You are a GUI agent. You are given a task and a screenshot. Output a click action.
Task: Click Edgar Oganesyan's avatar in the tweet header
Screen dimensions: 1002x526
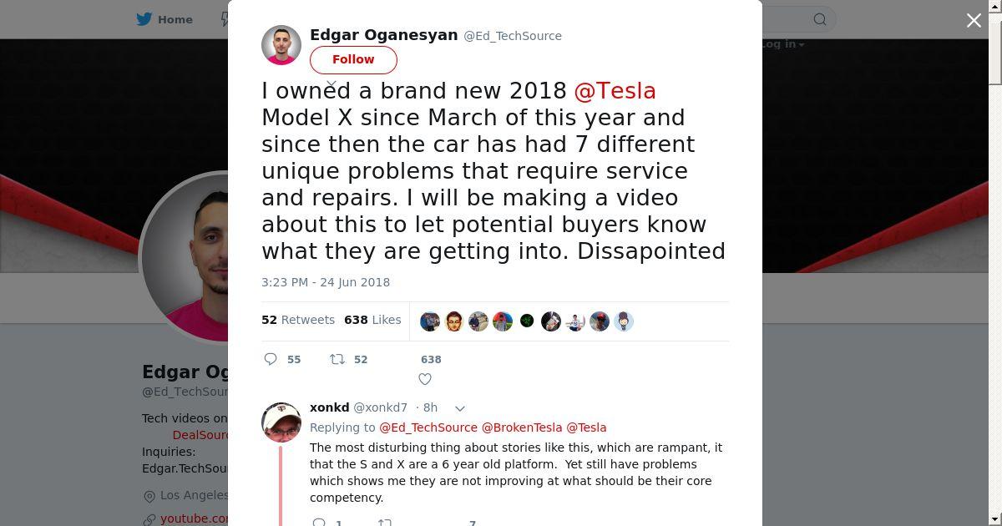[281, 45]
